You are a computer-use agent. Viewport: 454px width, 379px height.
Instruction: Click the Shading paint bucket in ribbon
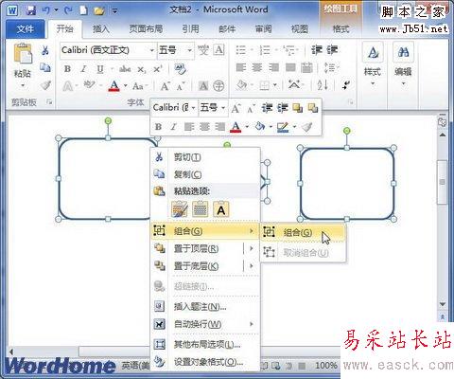point(241,85)
